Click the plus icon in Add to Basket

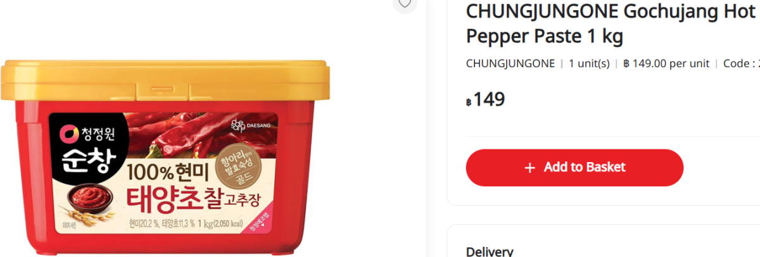(530, 168)
